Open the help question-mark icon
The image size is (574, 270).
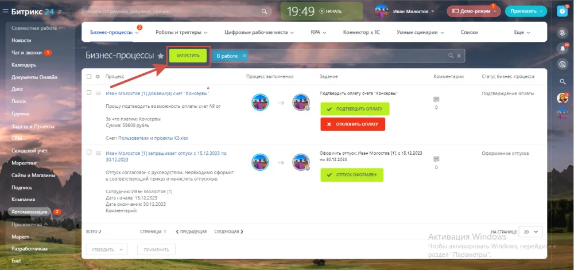[x=562, y=11]
